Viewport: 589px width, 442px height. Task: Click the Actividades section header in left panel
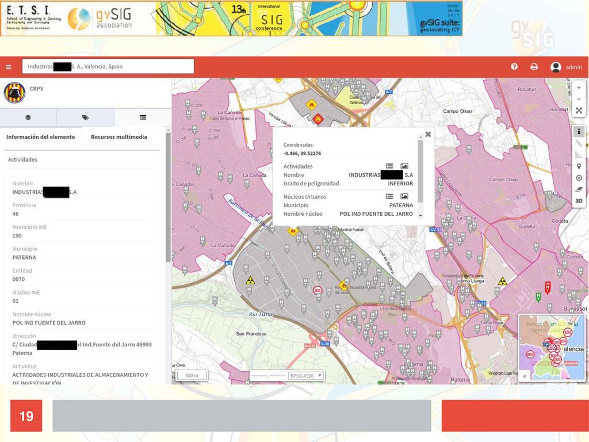click(x=22, y=159)
